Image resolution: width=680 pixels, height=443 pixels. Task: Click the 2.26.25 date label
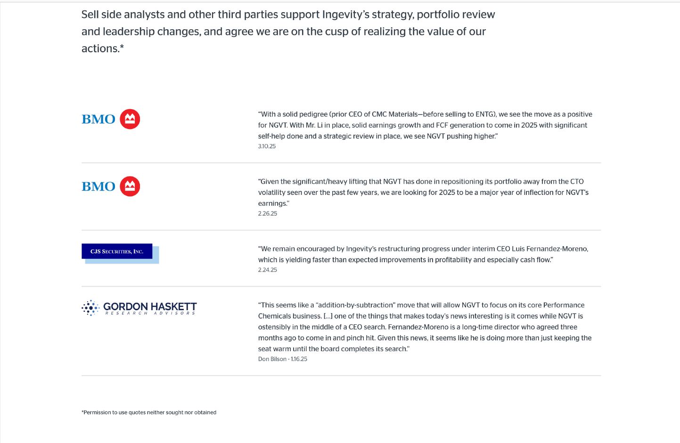267,214
